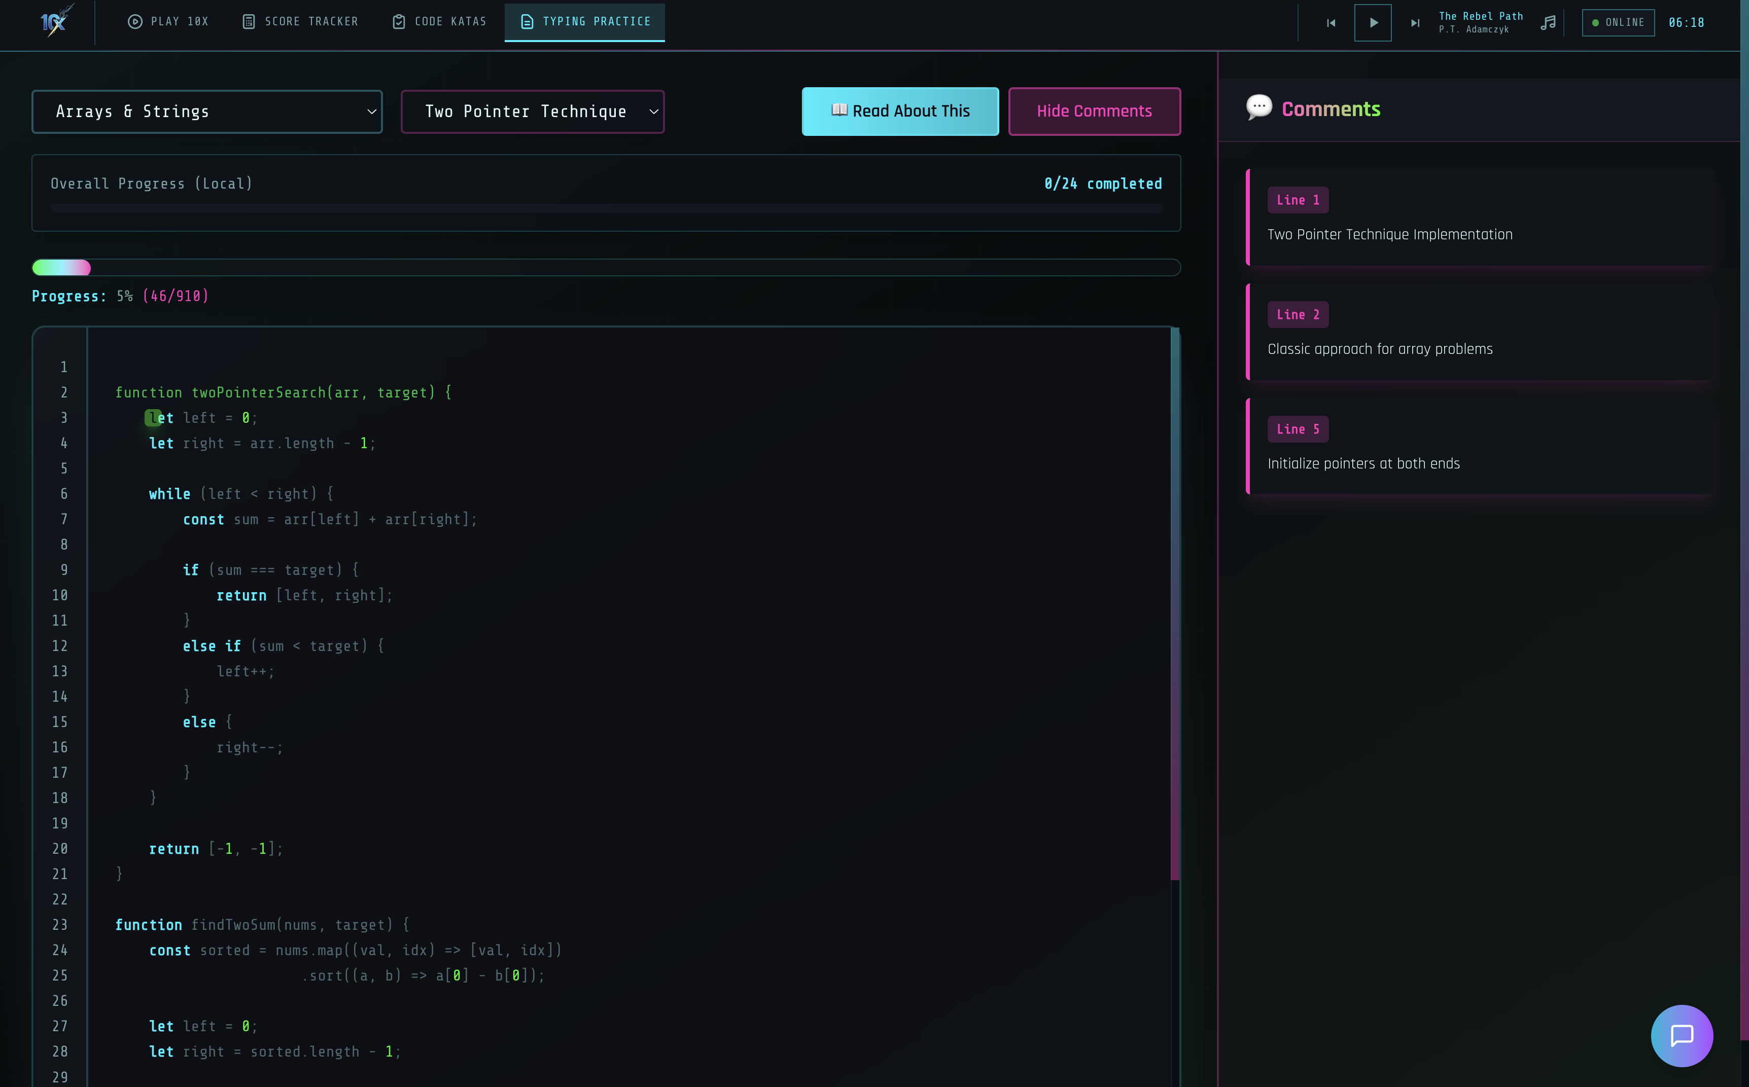Open the chat bubble in bottom-right corner
The height and width of the screenshot is (1087, 1749).
1682,1036
